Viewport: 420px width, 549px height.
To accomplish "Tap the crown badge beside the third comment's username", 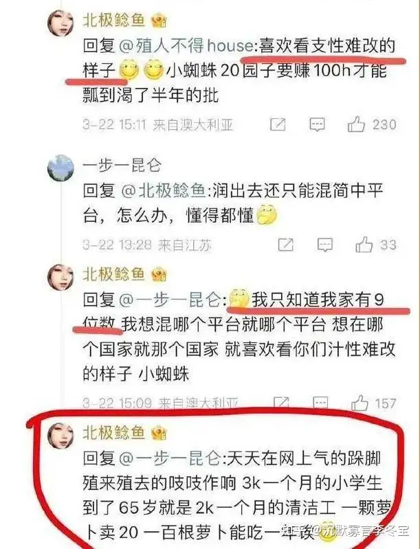I will [159, 275].
